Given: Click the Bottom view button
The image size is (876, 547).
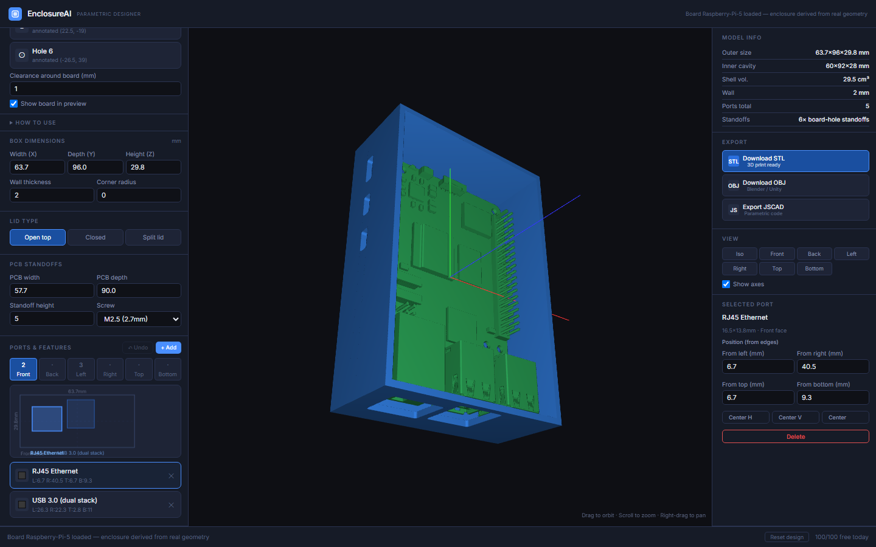Looking at the screenshot, I should tap(814, 269).
